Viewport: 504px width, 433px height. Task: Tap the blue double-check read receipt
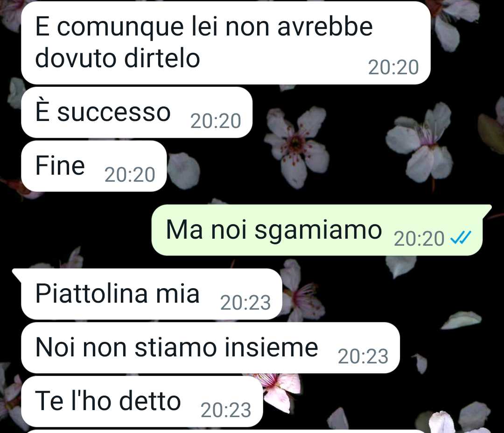click(461, 238)
